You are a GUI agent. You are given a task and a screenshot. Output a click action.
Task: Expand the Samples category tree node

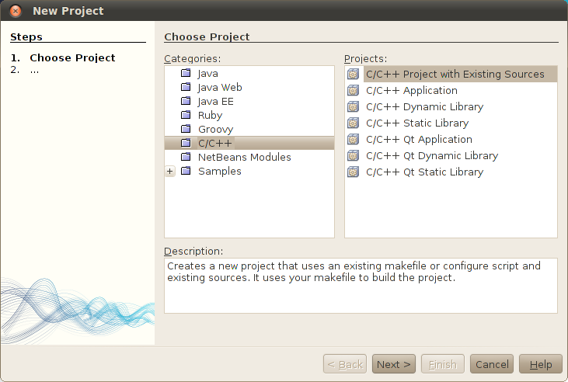170,172
